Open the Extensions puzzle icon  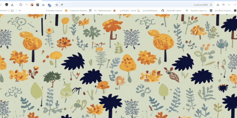pyautogui.click(x=21, y=5)
